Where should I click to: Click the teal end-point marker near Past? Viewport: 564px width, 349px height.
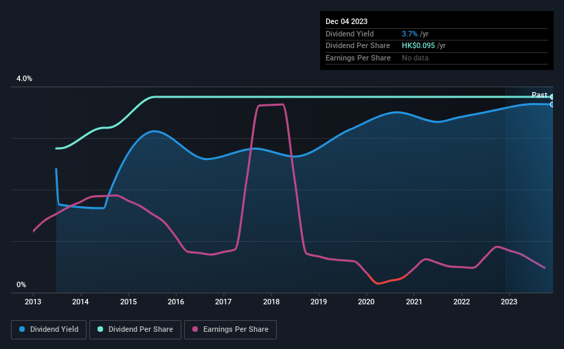coord(552,97)
